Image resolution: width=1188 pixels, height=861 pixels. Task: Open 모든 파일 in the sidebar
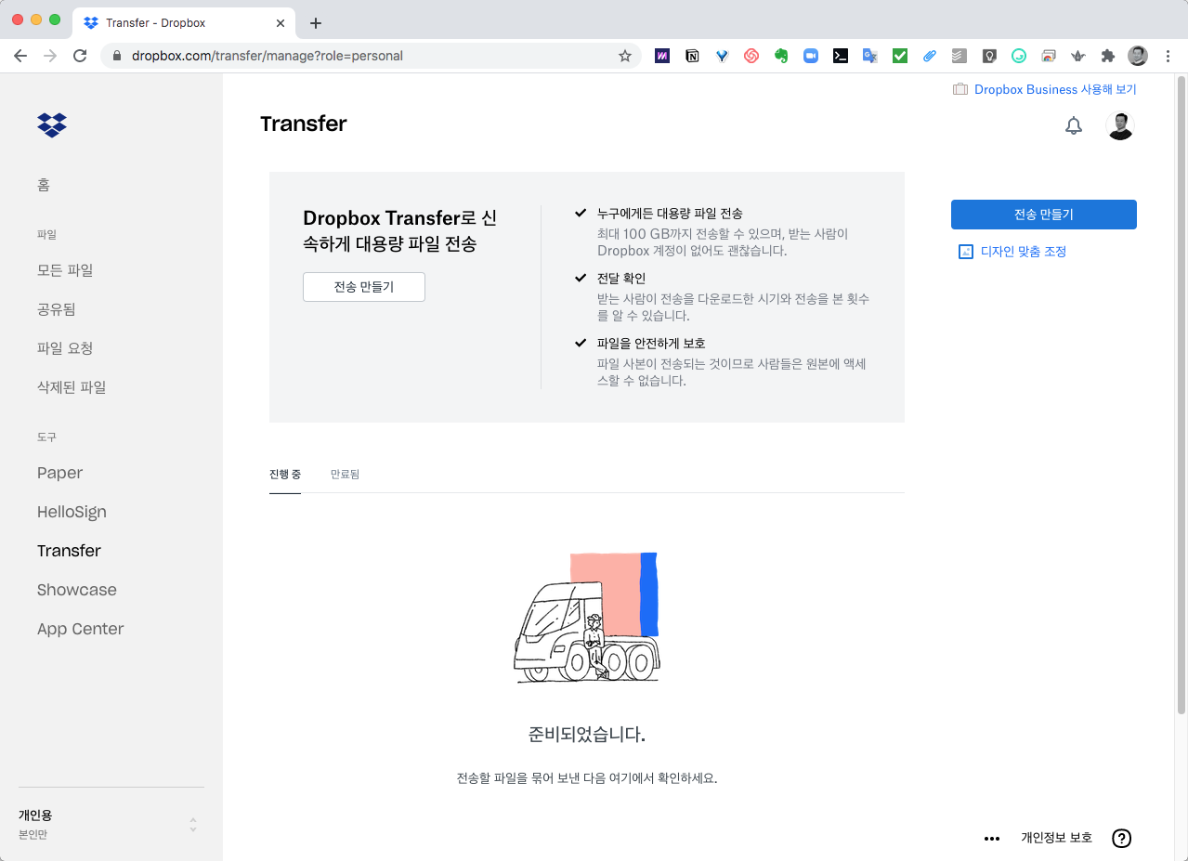tap(65, 270)
